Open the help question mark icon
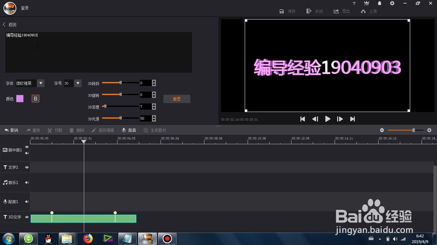Screen dimensions: 437x245 354,3
